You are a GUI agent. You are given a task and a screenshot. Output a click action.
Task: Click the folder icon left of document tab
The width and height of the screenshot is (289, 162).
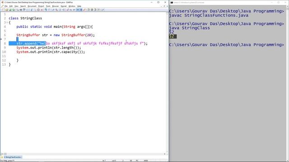click(2, 157)
